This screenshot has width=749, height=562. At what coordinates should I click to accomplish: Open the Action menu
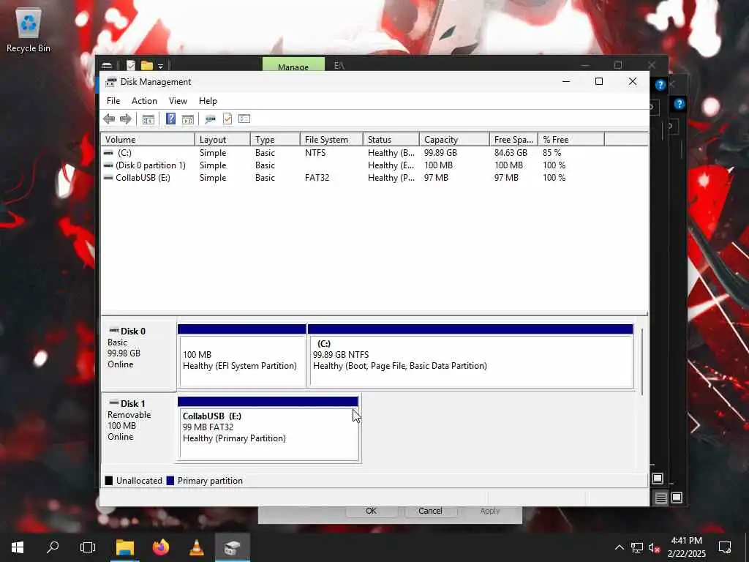(x=144, y=101)
